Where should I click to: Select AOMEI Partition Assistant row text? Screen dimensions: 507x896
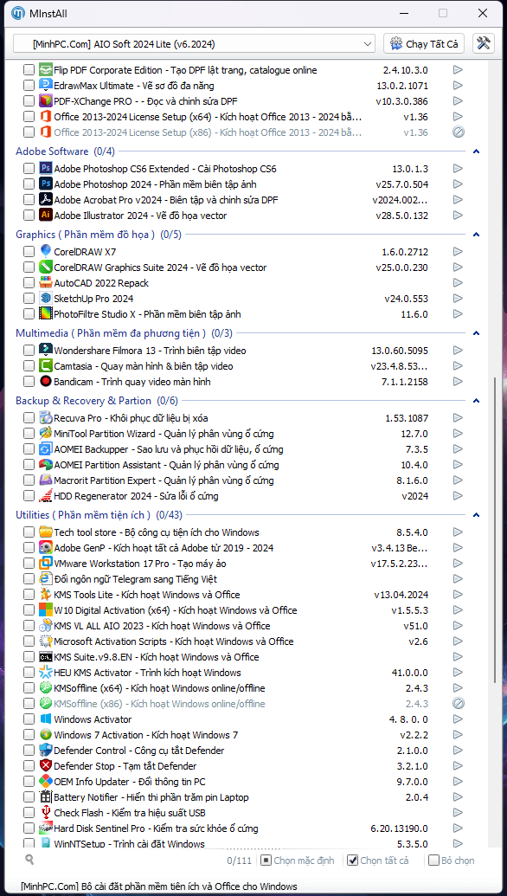166,465
